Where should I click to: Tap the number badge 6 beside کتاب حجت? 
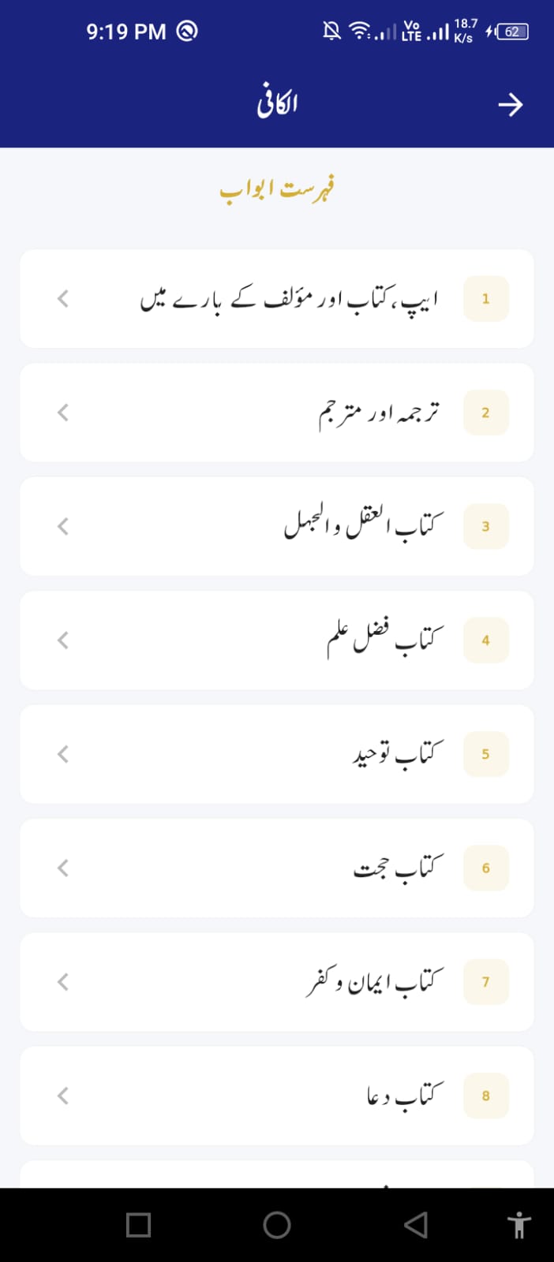tap(485, 868)
